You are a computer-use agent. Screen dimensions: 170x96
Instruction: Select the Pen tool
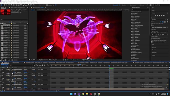[x=19, y=5]
